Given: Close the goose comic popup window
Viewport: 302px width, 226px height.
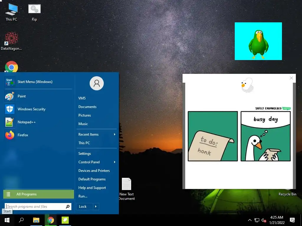Looking at the screenshot, I should [291, 78].
